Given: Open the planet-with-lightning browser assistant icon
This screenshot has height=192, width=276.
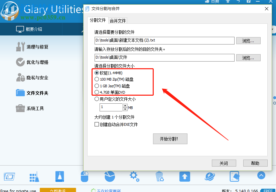Looking at the screenshot, I should 210,177.
